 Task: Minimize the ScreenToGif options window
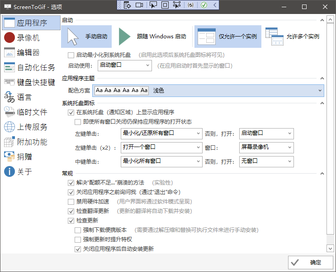[x=284, y=7]
